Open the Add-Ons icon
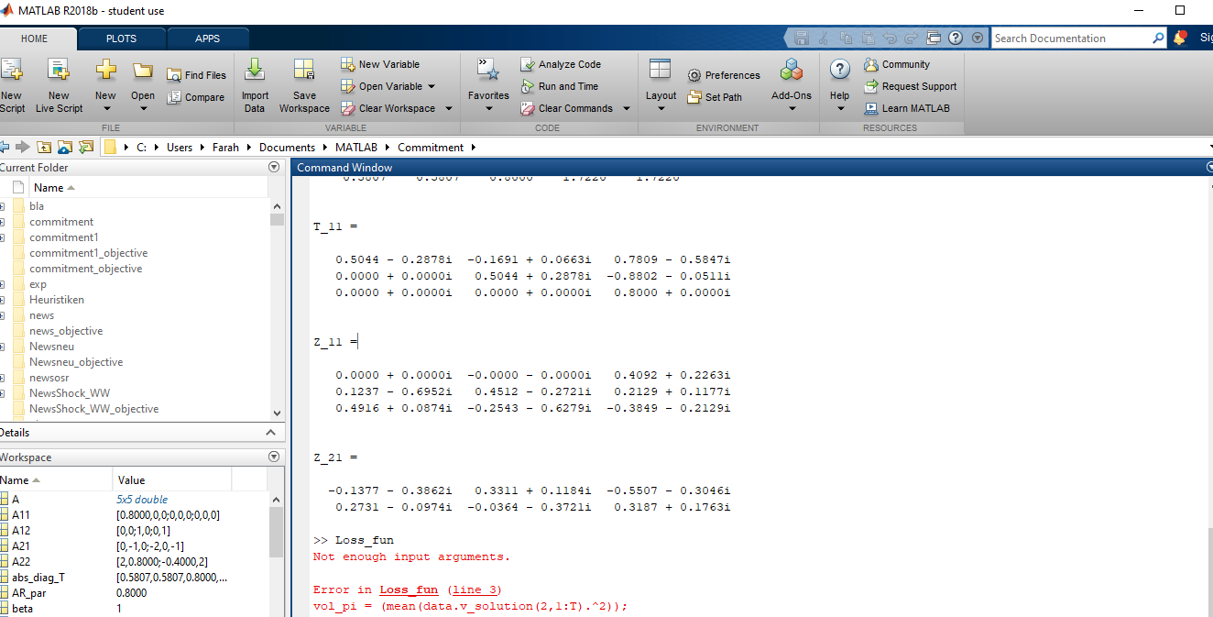 (x=791, y=71)
